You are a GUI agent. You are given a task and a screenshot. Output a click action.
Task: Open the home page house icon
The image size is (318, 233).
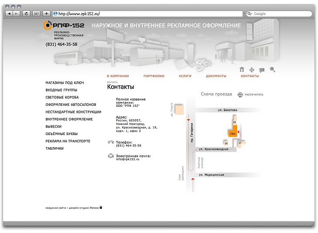click(241, 70)
